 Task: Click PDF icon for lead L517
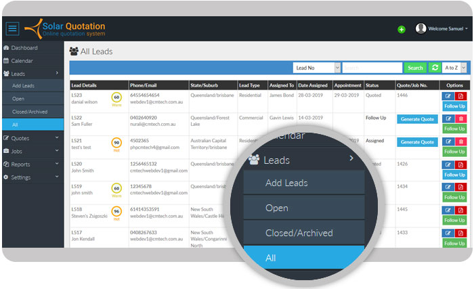460,233
